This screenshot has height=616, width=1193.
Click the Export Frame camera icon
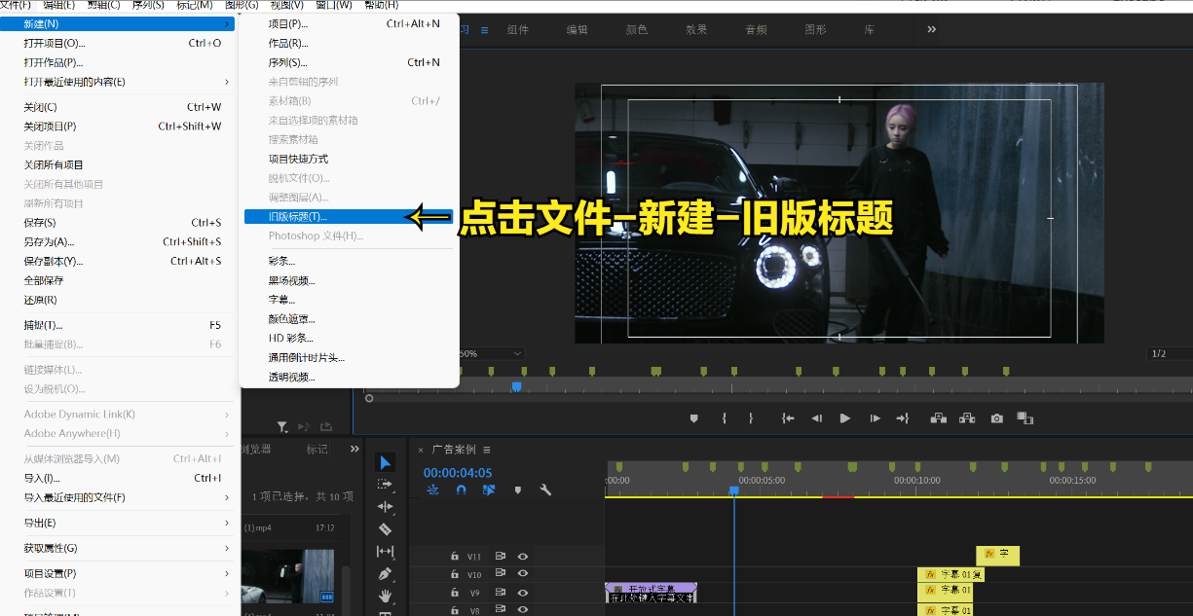[x=996, y=418]
